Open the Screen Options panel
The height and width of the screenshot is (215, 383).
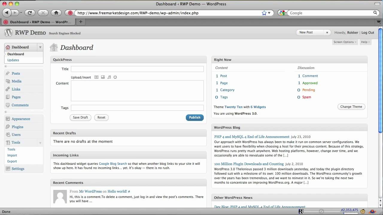[345, 42]
